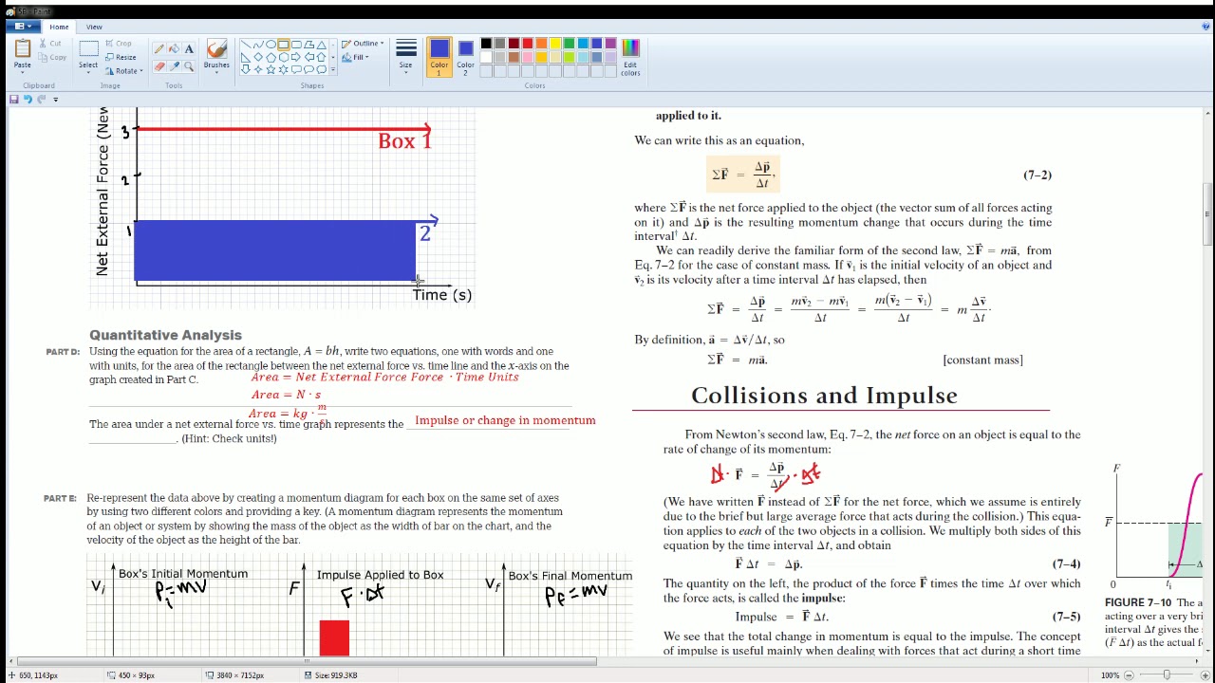Open the Select dropdown arrow
The image size is (1215, 683).
[88, 72]
